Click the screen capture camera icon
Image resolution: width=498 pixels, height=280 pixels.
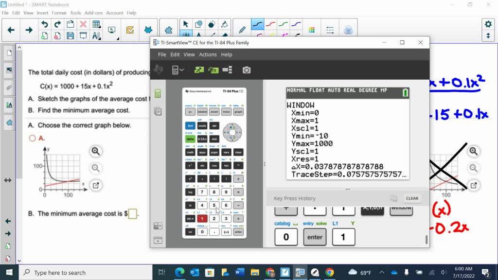[x=247, y=70]
